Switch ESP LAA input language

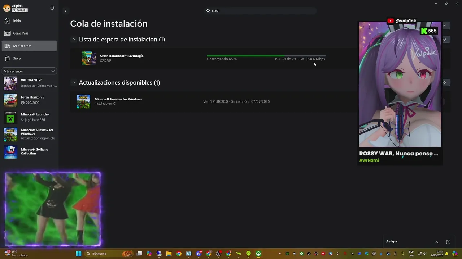click(x=411, y=254)
